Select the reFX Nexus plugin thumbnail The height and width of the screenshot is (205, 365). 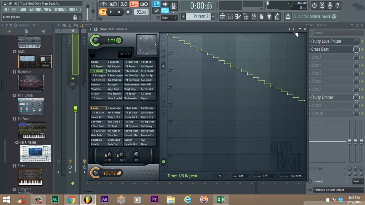click(x=35, y=153)
